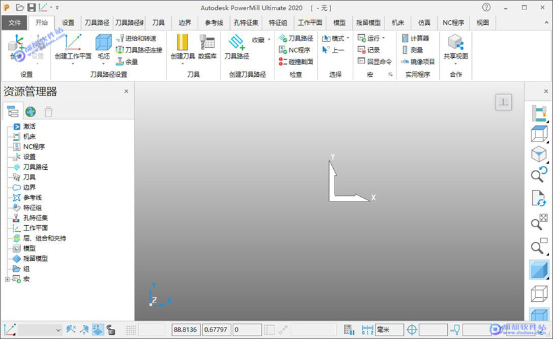Close the 资源管理器 panel

(126, 91)
